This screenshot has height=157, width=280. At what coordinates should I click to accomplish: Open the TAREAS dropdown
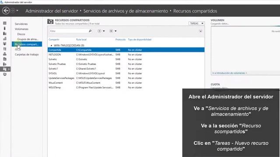[x=196, y=23]
